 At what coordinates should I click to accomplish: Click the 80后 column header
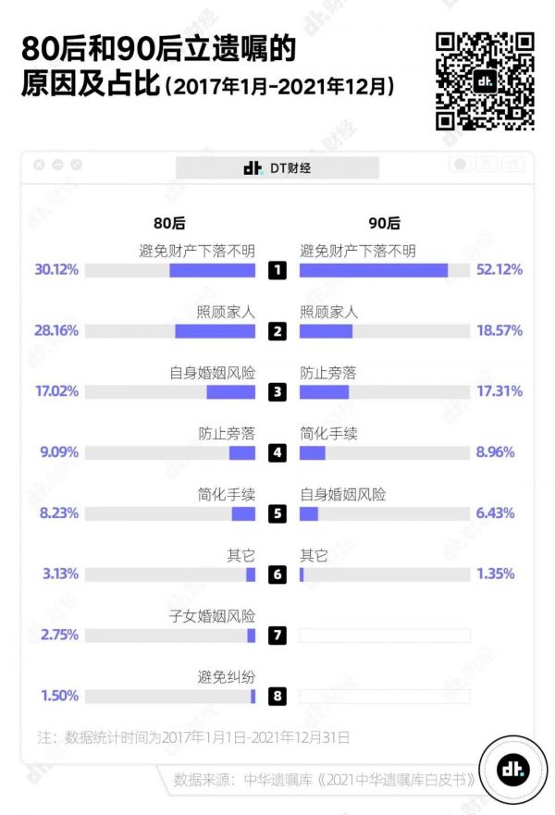point(169,223)
